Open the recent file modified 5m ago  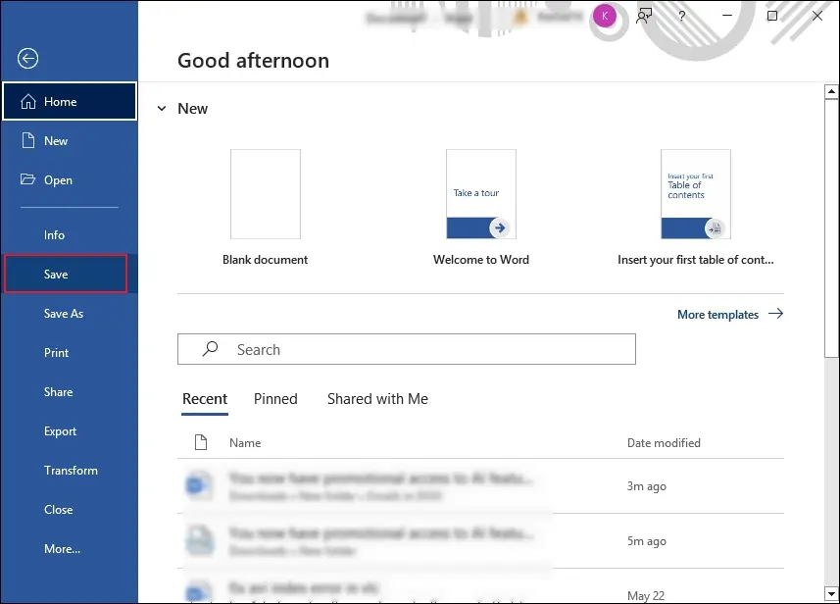pos(480,541)
